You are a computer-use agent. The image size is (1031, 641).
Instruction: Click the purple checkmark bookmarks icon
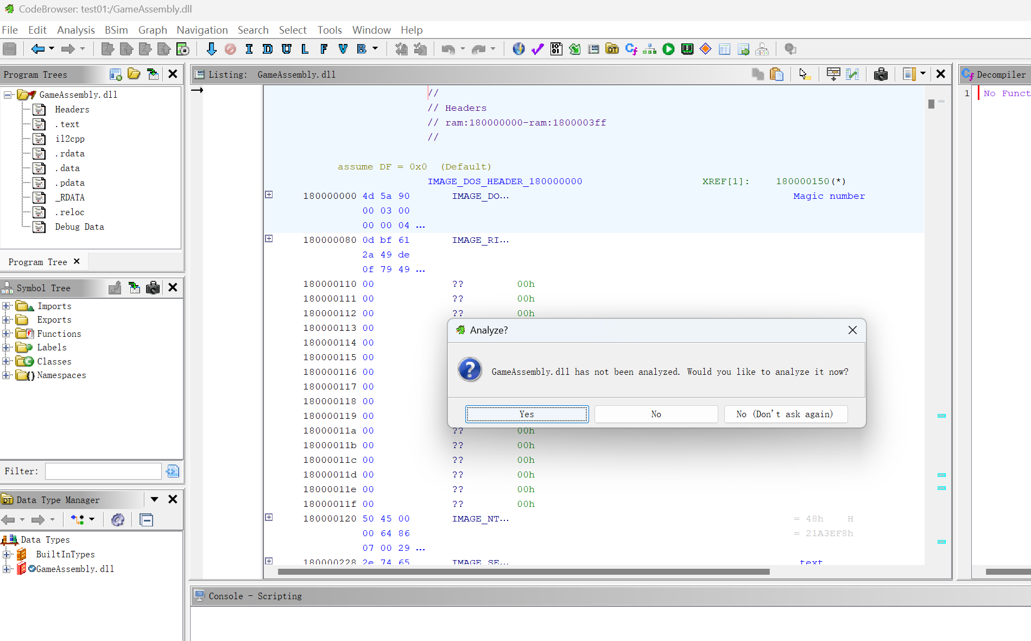(537, 49)
